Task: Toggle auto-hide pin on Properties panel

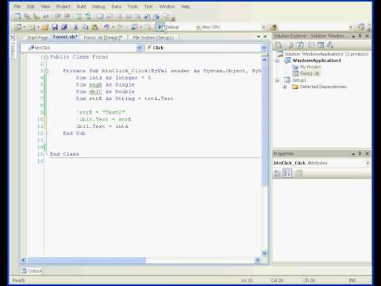Action: [360, 153]
